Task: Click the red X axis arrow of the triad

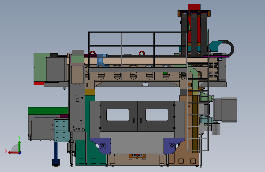Action: point(13,153)
